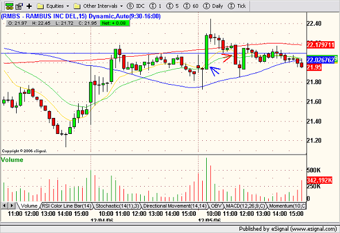The height and width of the screenshot is (233, 340).
Task: Select the IDC symbol button
Action: 136,6
